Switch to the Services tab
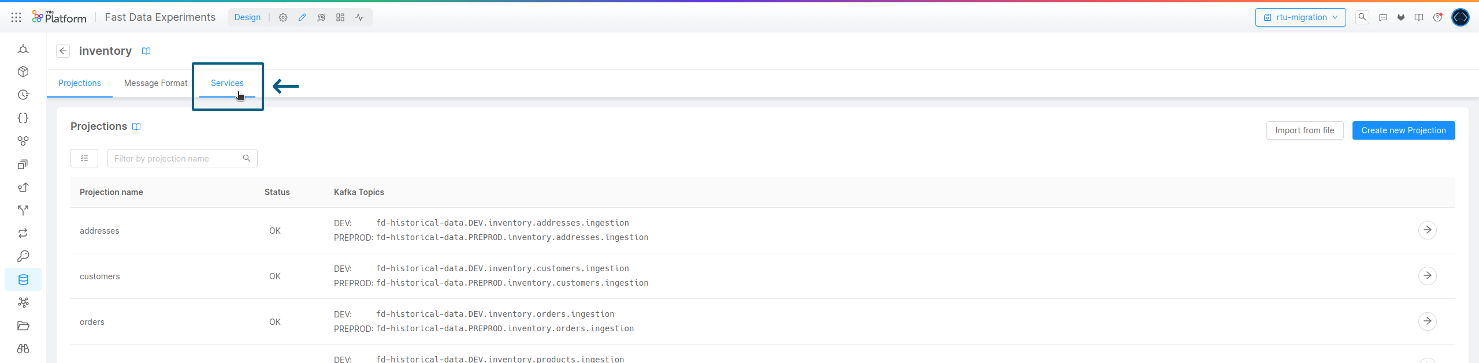The width and height of the screenshot is (1479, 363). click(x=227, y=83)
